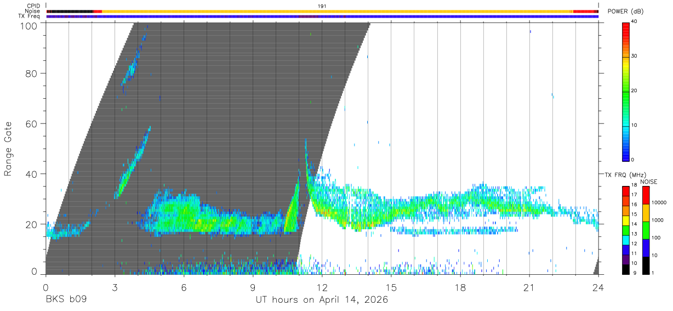Image resolution: width=673 pixels, height=311 pixels.
Task: Click the 40 tick on Range Gate axis
Action: pos(32,174)
